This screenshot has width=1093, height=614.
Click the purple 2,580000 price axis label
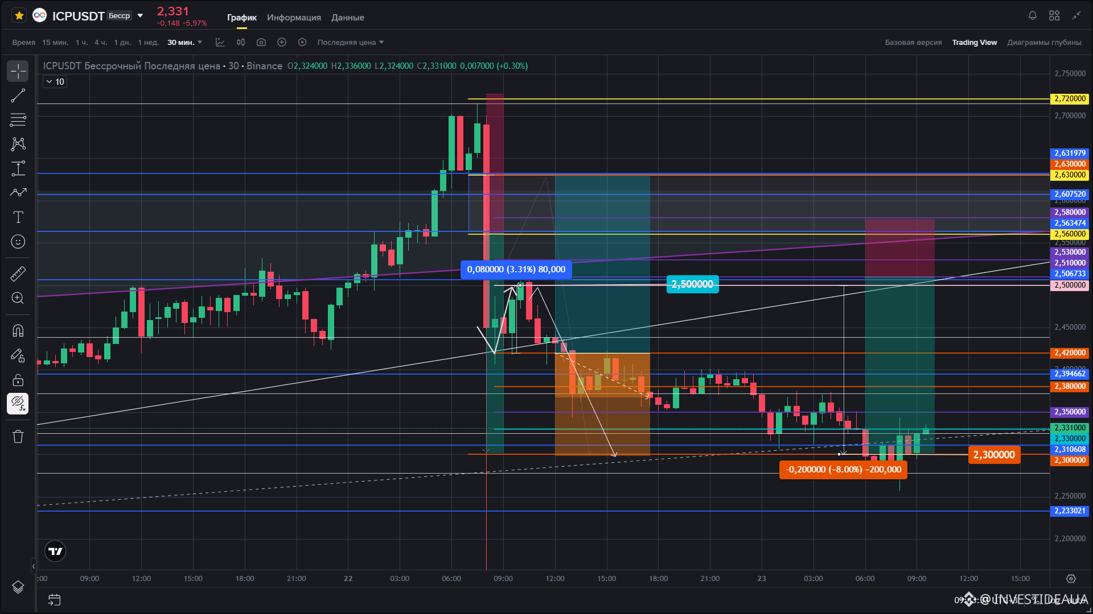tap(1069, 213)
